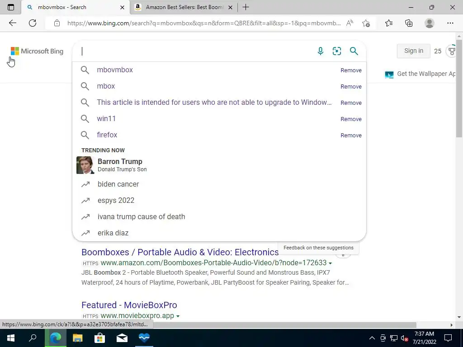Image resolution: width=463 pixels, height=347 pixels.
Task: Open visual search camera icon
Action: point(336,51)
